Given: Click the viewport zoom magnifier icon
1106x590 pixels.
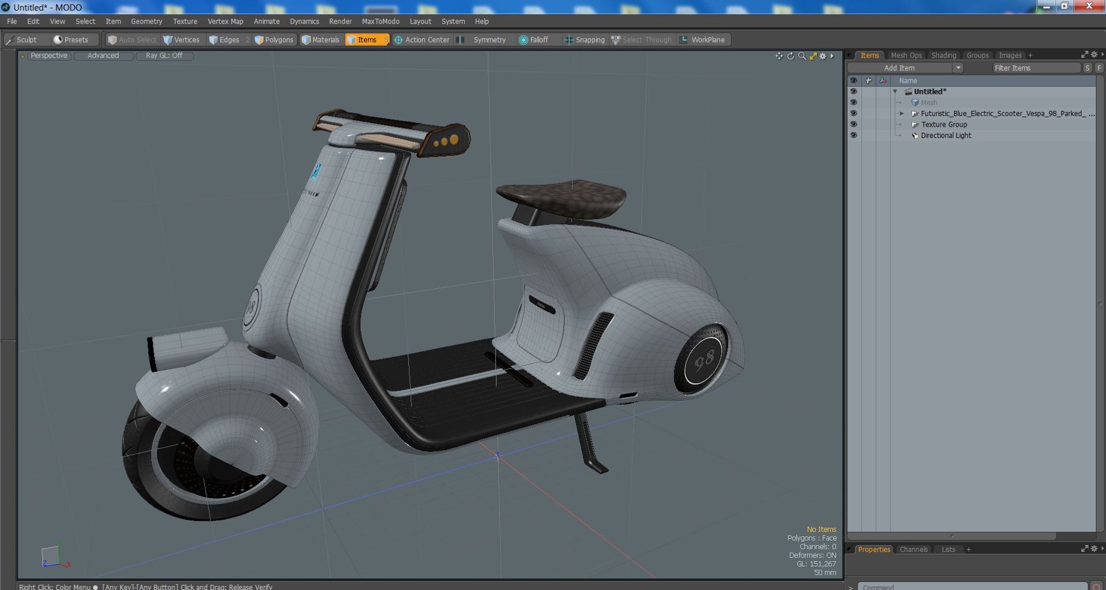Looking at the screenshot, I should coord(802,56).
